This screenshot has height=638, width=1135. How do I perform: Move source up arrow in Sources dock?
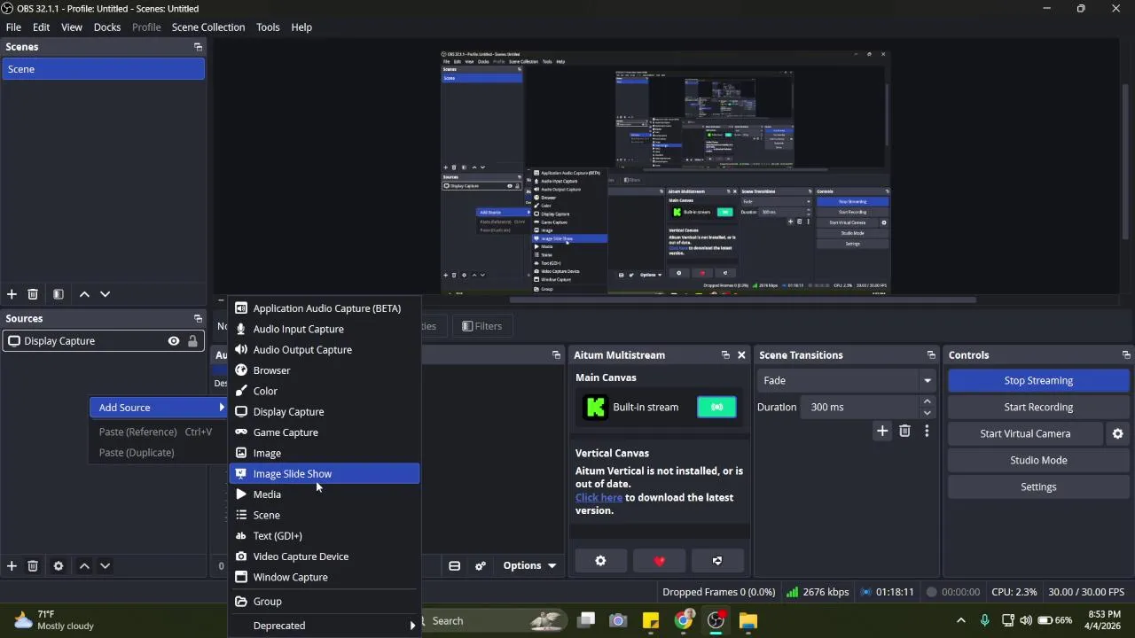click(x=84, y=566)
